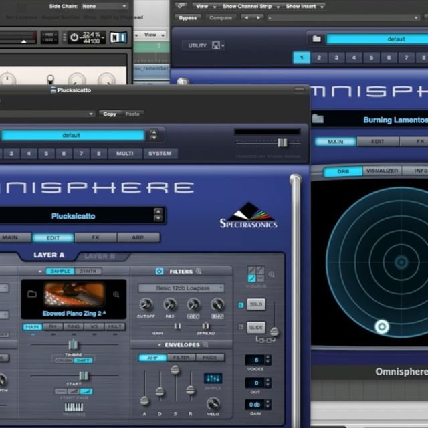Click the Res filter knob

point(169,304)
